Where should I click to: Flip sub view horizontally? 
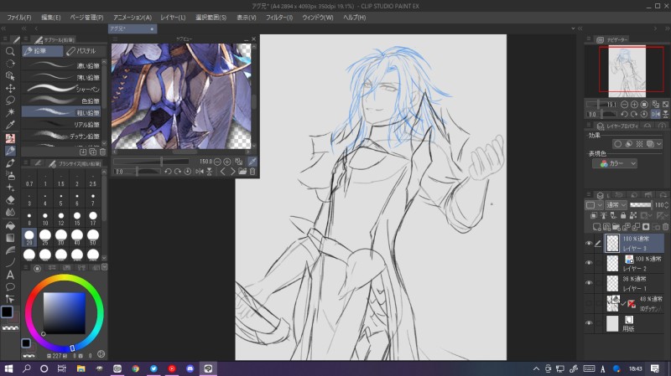pos(199,172)
